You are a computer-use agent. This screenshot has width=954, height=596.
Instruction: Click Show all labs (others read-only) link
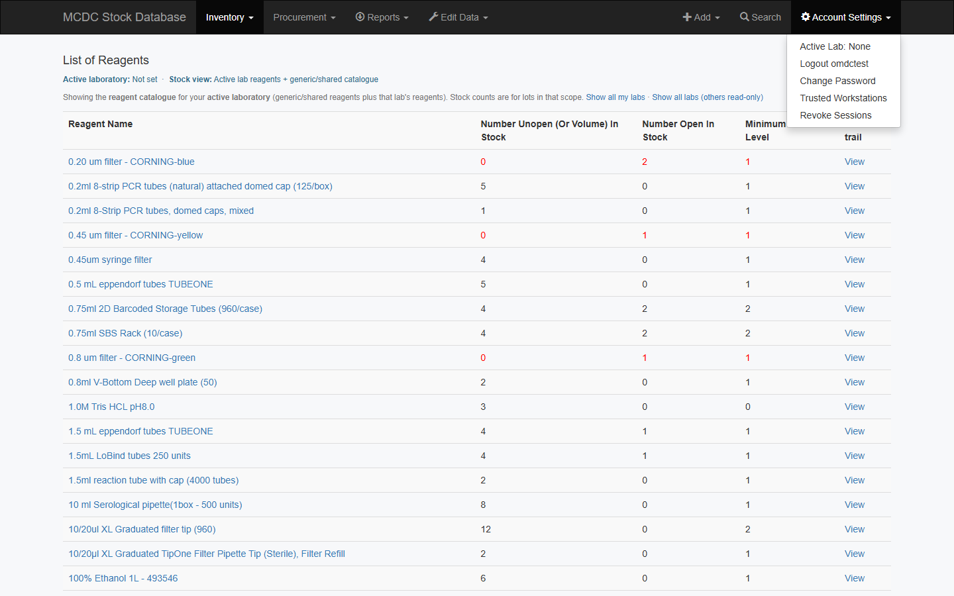(x=708, y=97)
